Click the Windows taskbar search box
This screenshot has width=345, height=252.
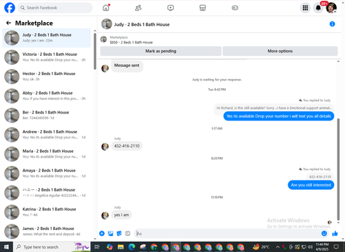tap(52, 247)
